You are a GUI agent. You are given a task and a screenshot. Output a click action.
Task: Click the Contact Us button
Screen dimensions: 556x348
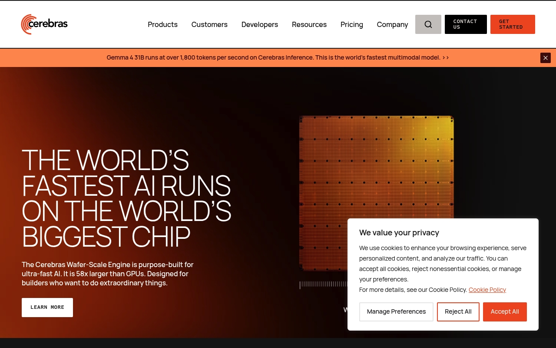(466, 24)
